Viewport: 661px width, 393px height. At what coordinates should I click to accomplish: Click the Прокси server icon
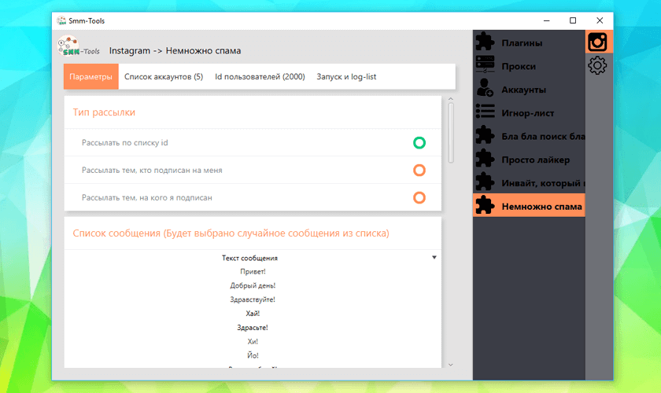486,66
